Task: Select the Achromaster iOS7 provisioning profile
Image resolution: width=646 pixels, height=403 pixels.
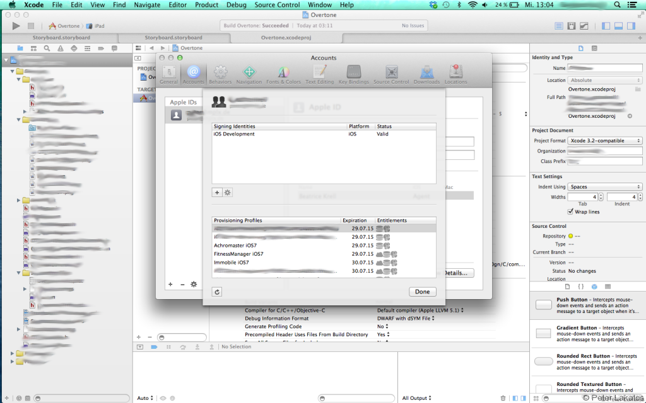Action: click(x=324, y=246)
